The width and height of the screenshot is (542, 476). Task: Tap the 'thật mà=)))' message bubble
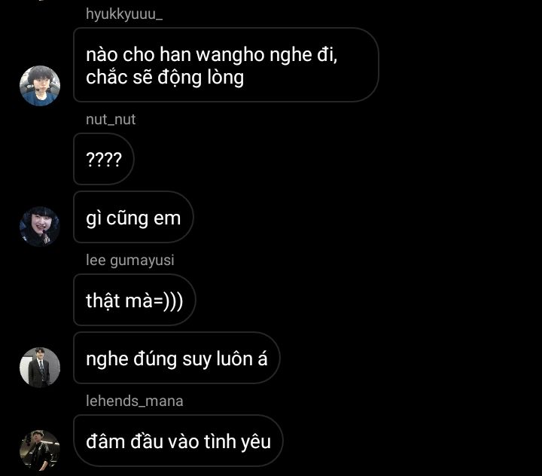[135, 300]
